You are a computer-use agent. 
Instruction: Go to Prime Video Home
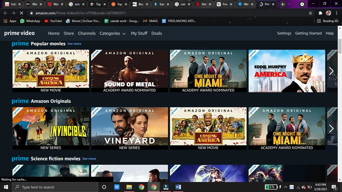(54, 33)
